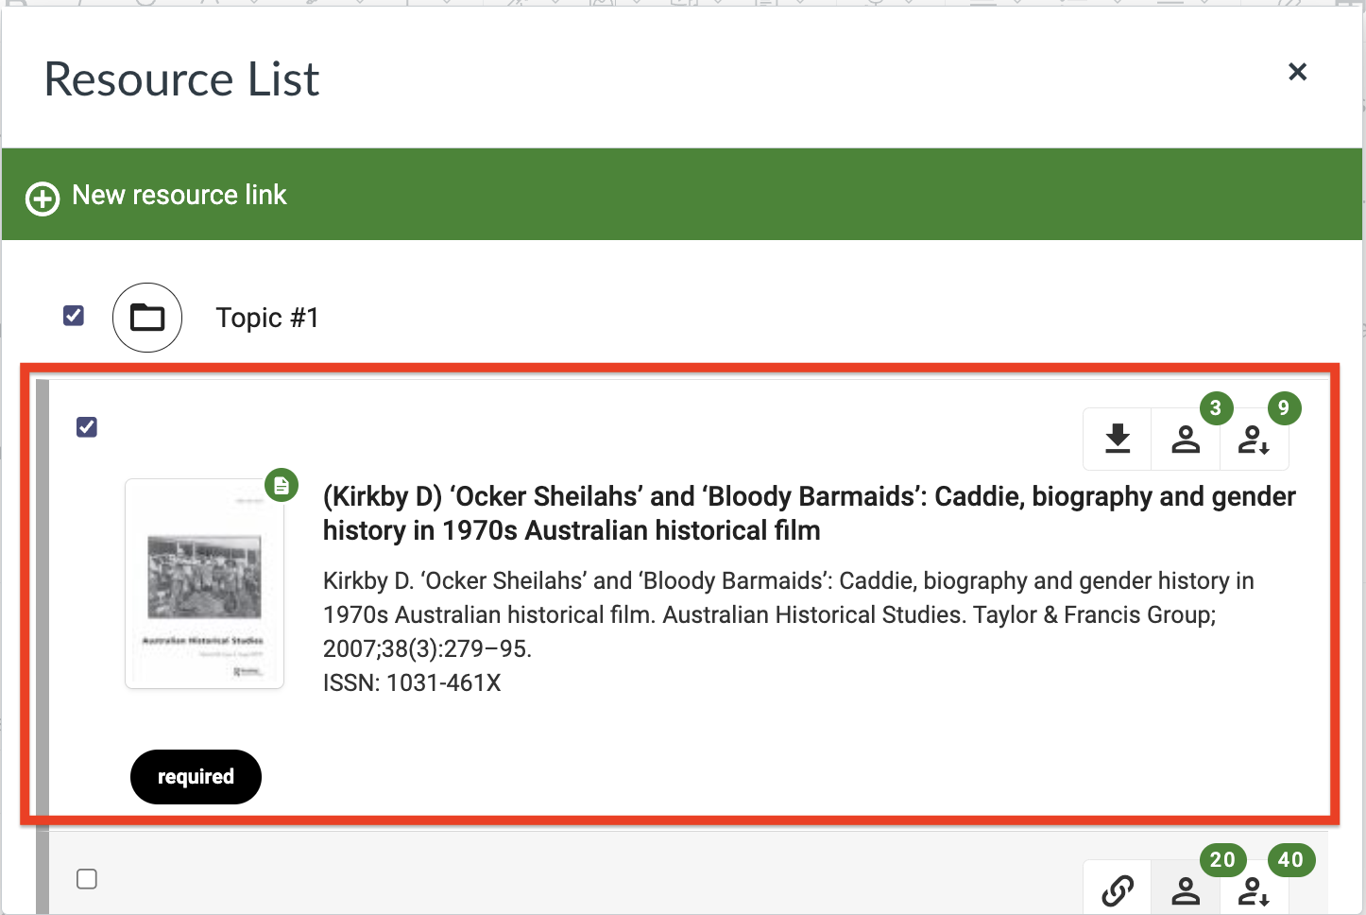Screen dimensions: 1366x915
Task: Close the Resource List dialog
Action: pyautogui.click(x=1297, y=72)
